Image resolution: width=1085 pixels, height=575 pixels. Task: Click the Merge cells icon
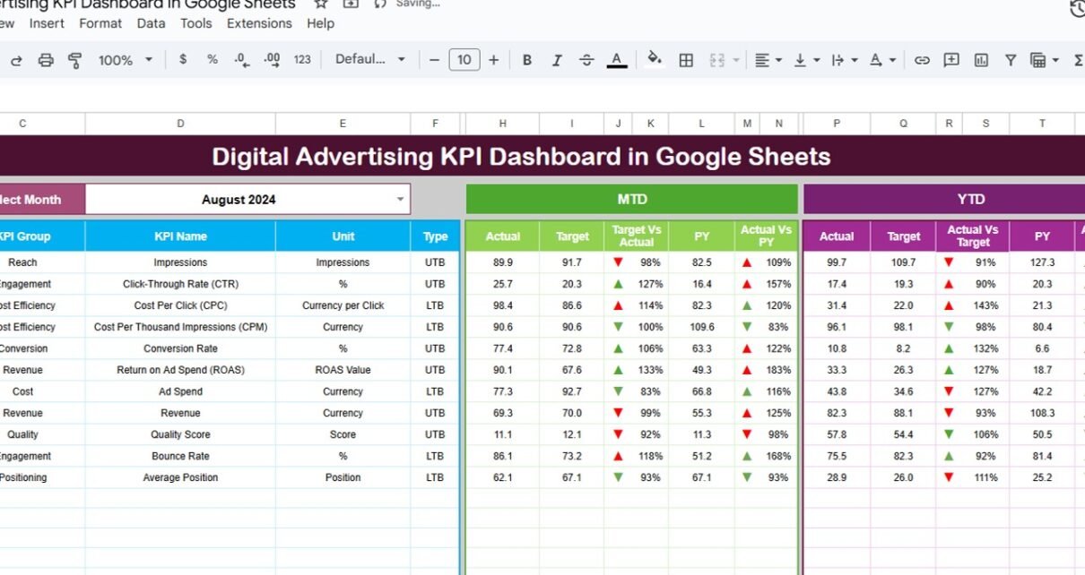716,60
